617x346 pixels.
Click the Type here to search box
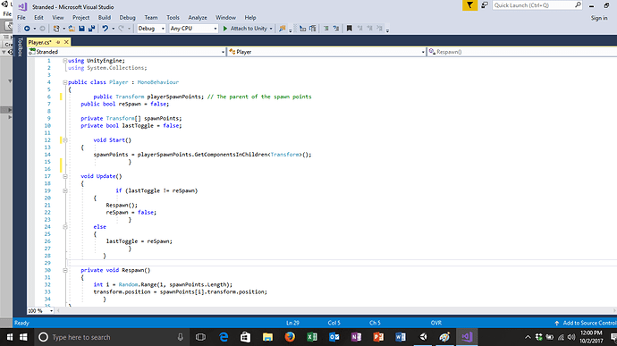point(111,337)
